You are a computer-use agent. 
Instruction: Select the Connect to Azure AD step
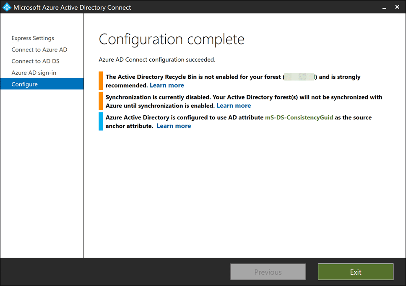tap(39, 49)
